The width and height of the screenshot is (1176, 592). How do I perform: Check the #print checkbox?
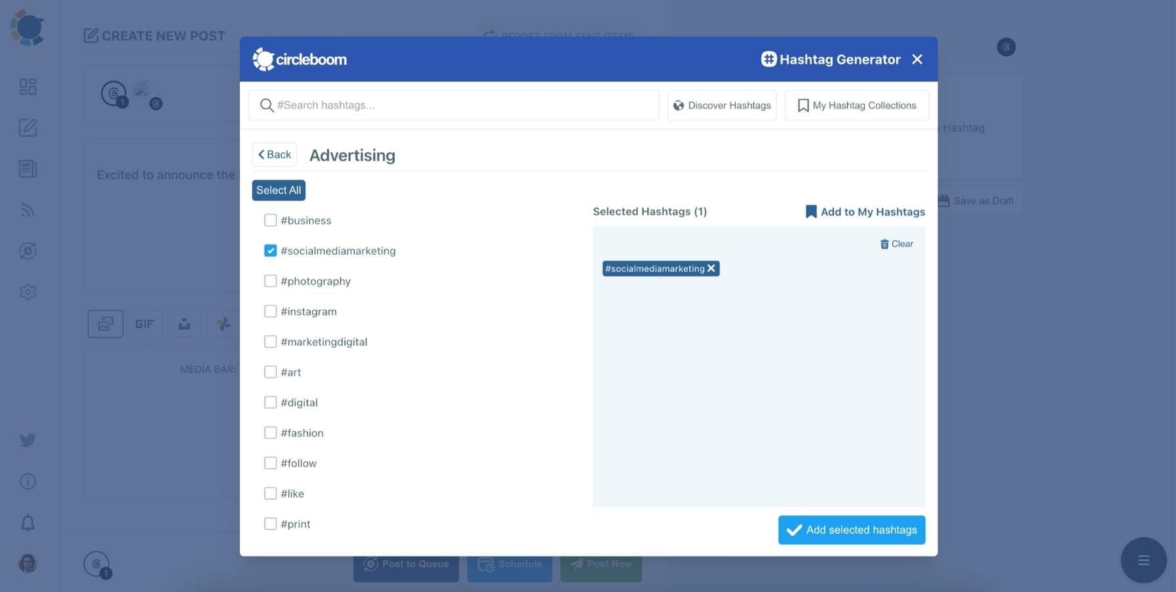[270, 524]
